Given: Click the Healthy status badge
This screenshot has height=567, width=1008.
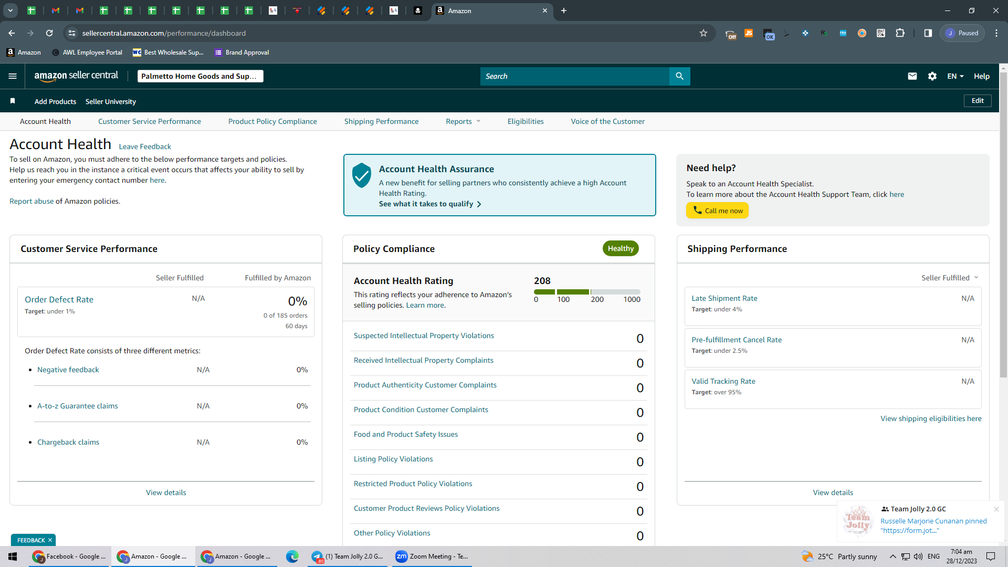Looking at the screenshot, I should pos(621,248).
